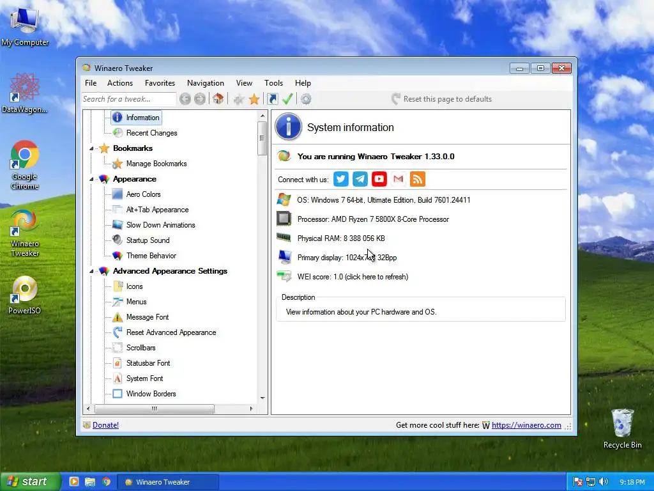The image size is (654, 491).
Task: Select the Icons tweak in tree
Action: (134, 286)
